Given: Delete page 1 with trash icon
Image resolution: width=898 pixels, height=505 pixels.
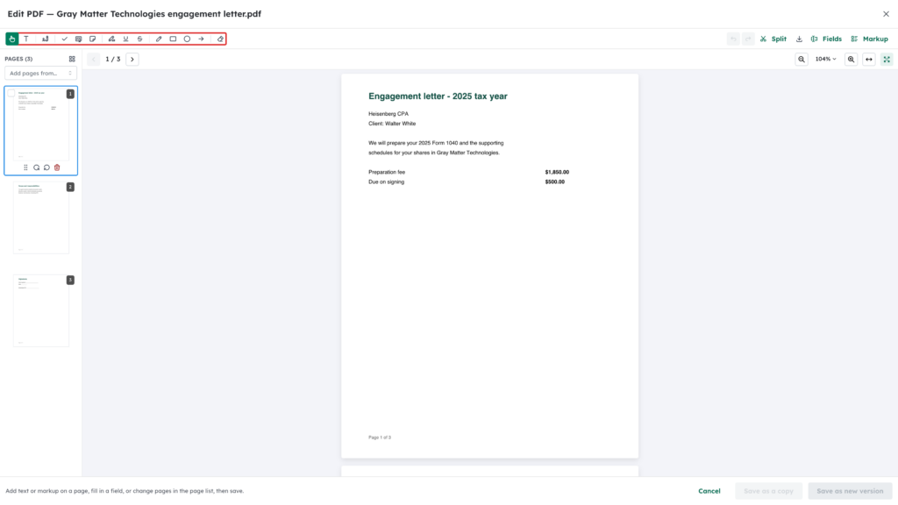Looking at the screenshot, I should coord(57,167).
